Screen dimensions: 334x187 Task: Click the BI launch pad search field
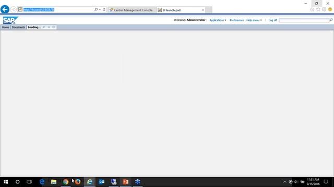304,20
